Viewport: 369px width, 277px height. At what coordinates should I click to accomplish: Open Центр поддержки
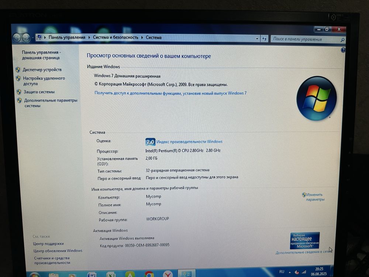point(48,243)
